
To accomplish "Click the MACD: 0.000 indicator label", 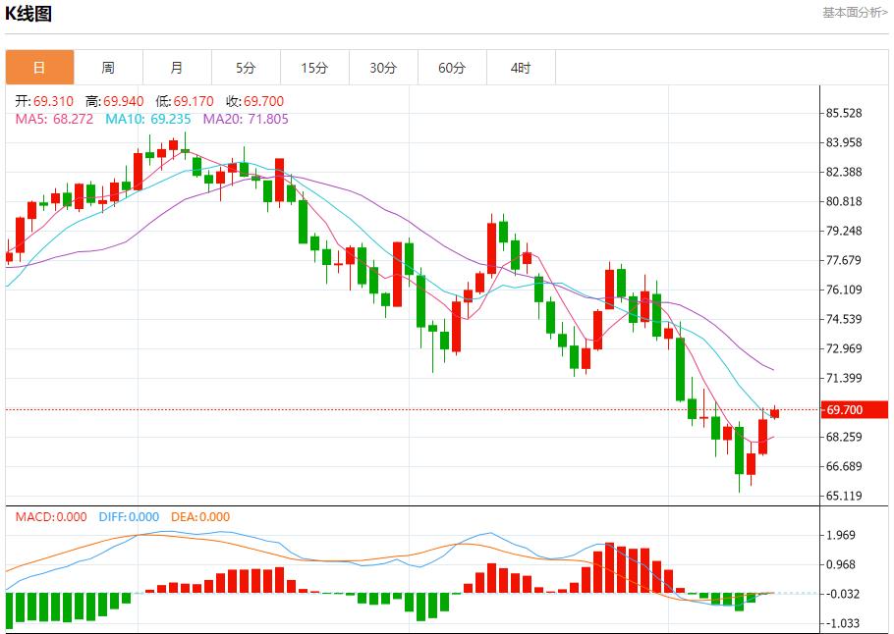I will pyautogui.click(x=50, y=517).
